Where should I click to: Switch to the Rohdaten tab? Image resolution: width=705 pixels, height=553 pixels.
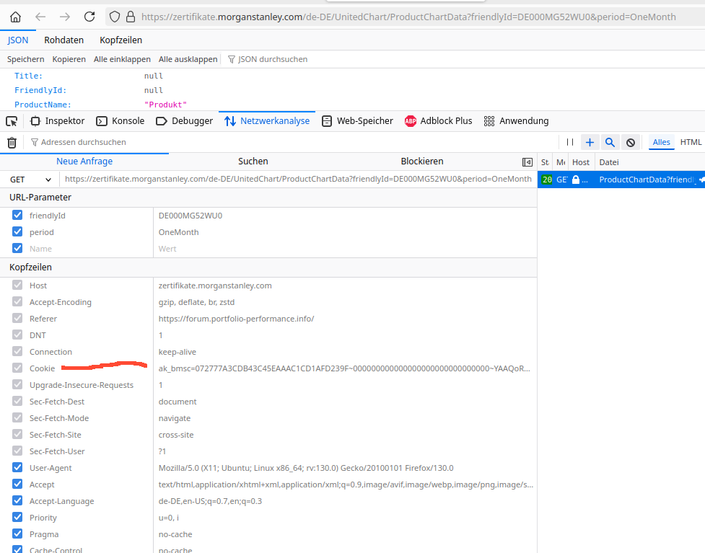tap(64, 40)
